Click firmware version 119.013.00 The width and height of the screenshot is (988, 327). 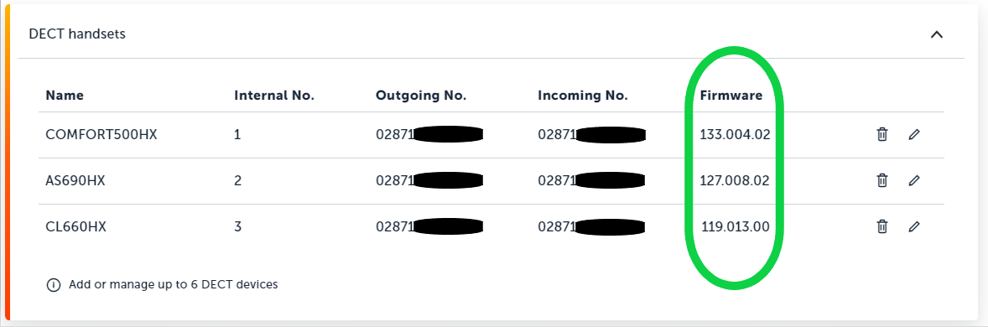(x=736, y=226)
